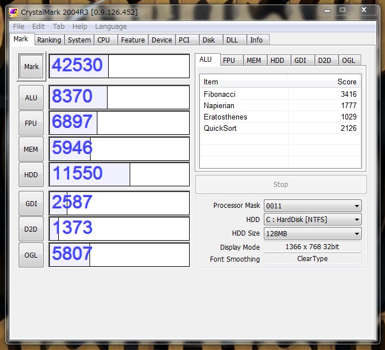
Task: Select the Mark main tab
Action: click(x=21, y=39)
